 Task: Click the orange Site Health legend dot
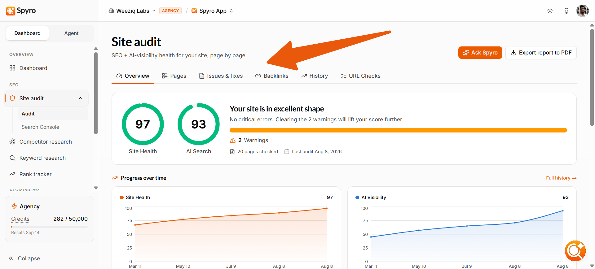tap(121, 197)
